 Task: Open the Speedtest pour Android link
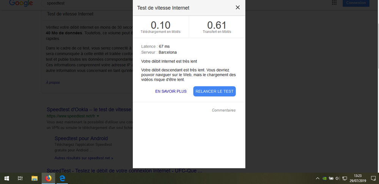81,139
